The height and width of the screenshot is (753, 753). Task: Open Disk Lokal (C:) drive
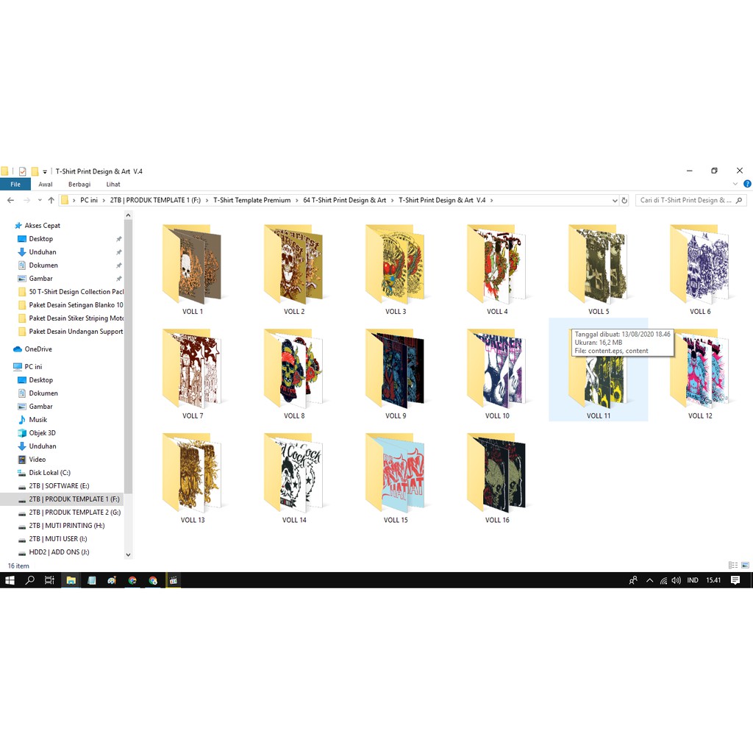point(49,473)
